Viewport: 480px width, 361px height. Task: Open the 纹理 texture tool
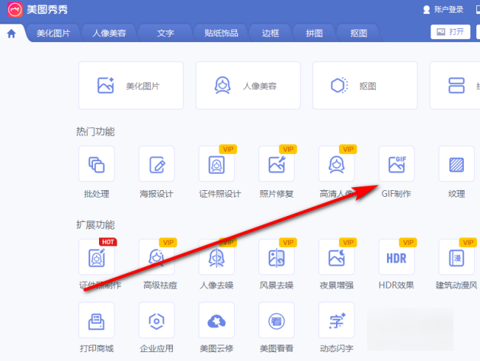[456, 164]
